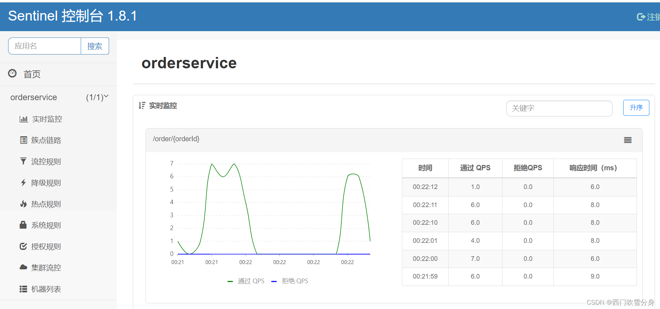The height and width of the screenshot is (309, 660).
Task: Click the 搜索 search button
Action: click(95, 46)
